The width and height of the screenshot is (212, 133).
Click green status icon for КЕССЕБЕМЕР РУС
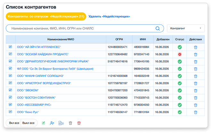coord(180,105)
